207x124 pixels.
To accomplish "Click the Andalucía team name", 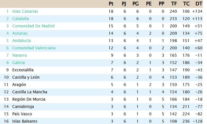I will [21, 41].
